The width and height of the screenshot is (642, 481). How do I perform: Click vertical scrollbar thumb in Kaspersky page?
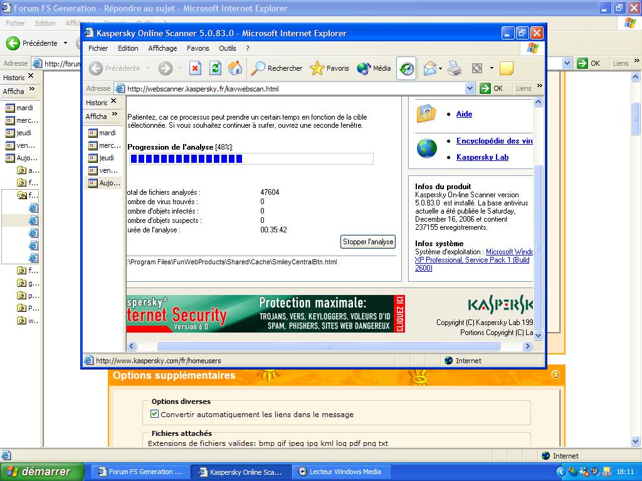pyautogui.click(x=539, y=247)
